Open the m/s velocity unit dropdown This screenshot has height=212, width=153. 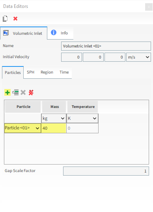click(138, 57)
